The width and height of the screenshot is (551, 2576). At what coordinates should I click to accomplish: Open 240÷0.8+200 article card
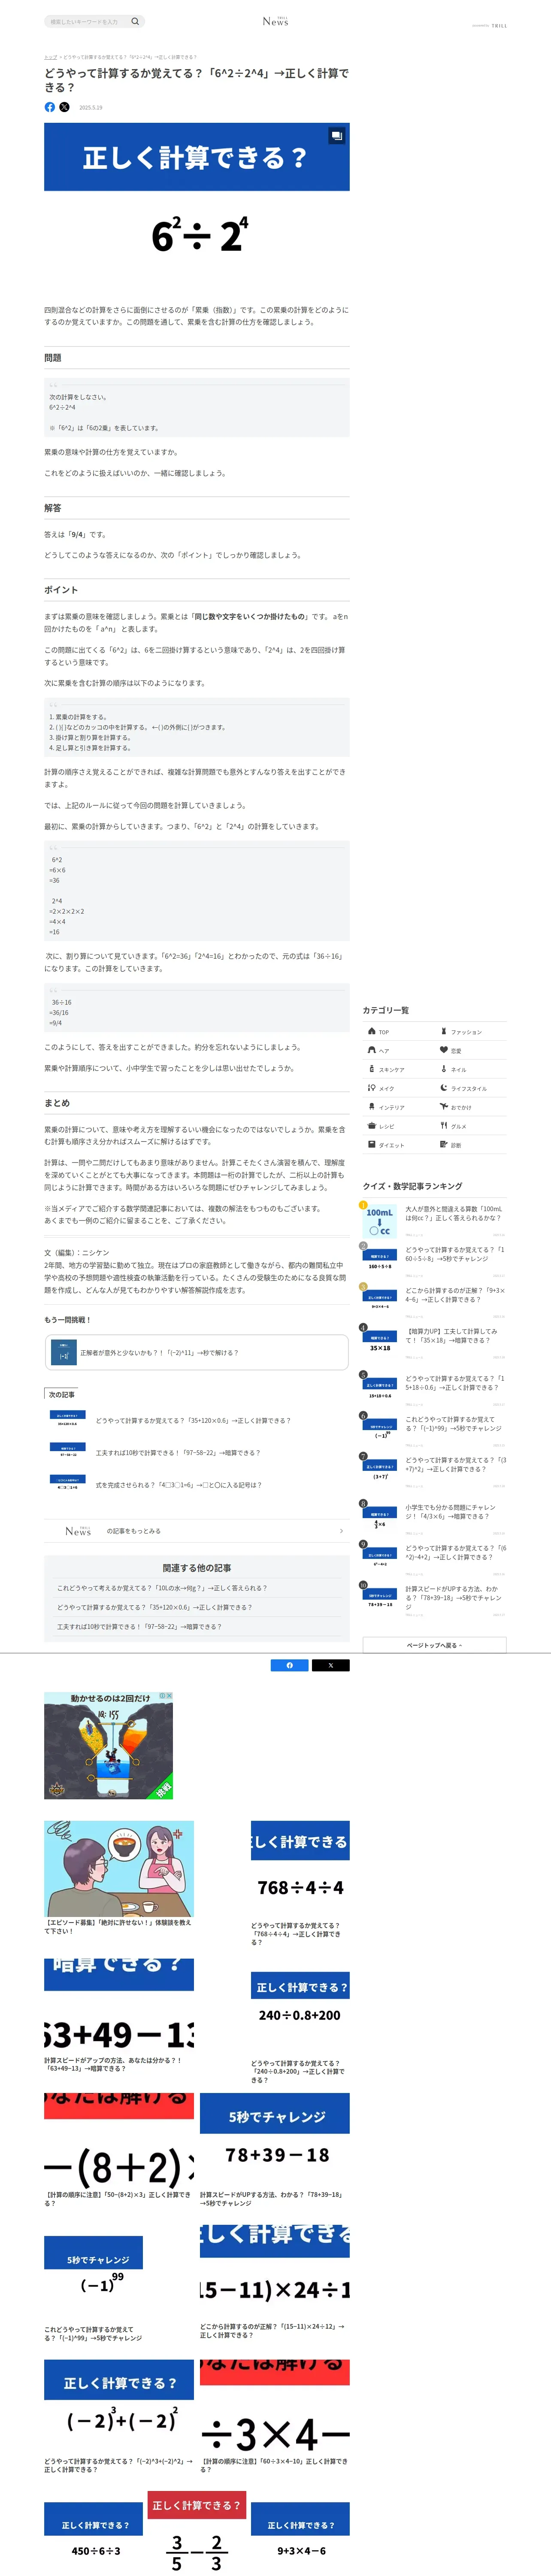pos(300,2028)
